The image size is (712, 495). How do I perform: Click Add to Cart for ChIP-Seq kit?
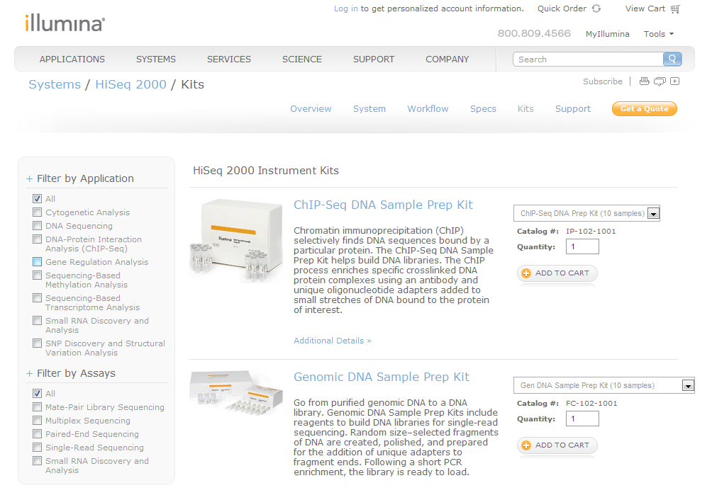557,273
